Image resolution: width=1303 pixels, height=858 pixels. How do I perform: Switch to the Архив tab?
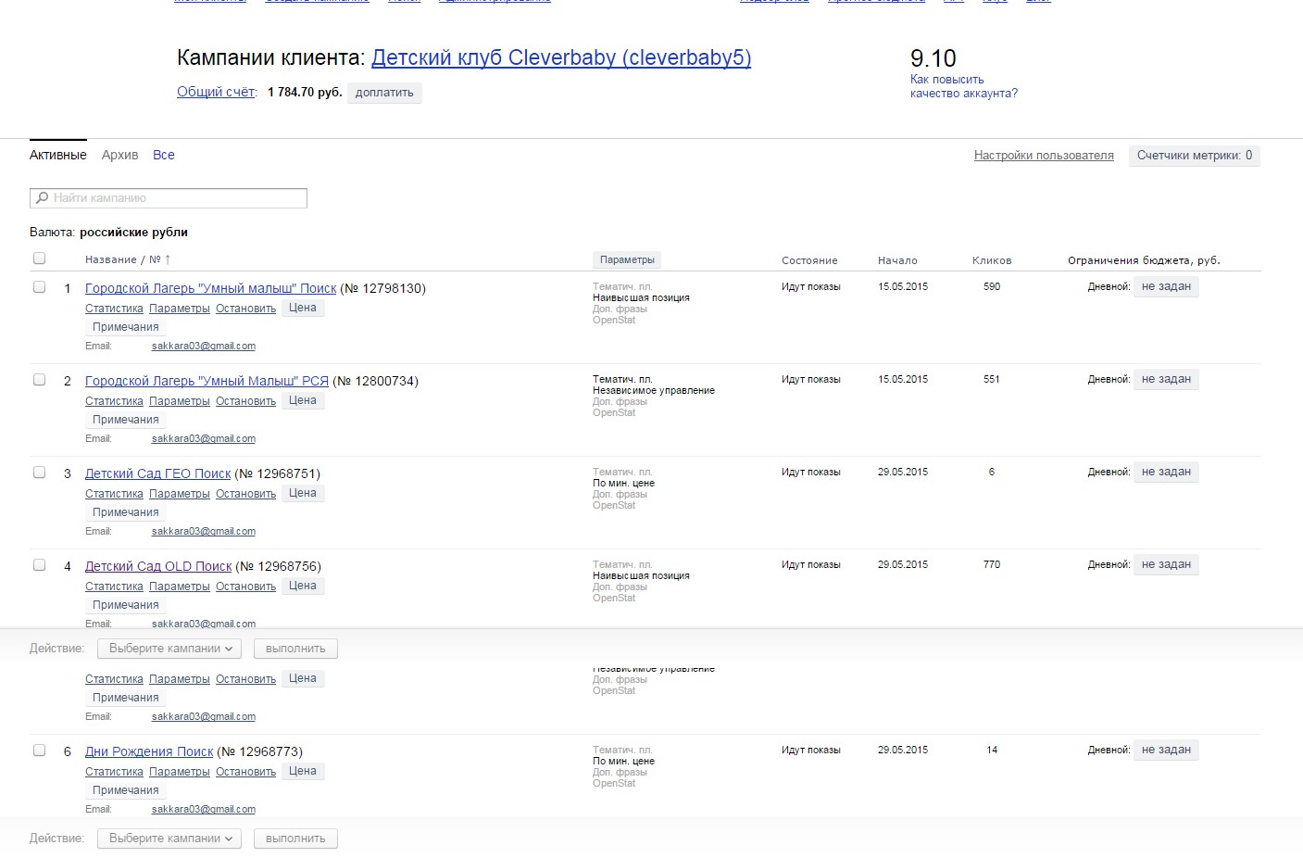coord(119,155)
